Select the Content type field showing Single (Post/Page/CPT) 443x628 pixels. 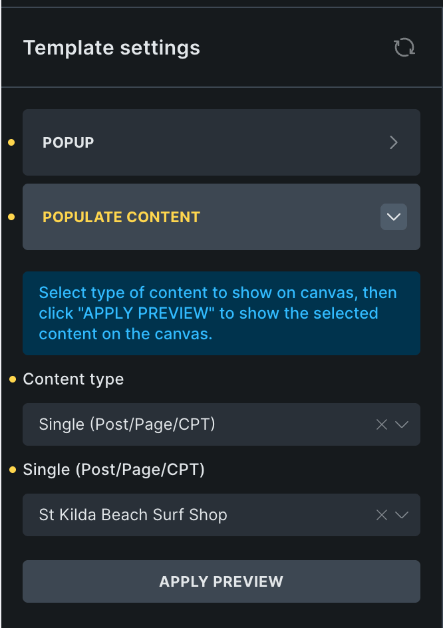click(x=200, y=424)
